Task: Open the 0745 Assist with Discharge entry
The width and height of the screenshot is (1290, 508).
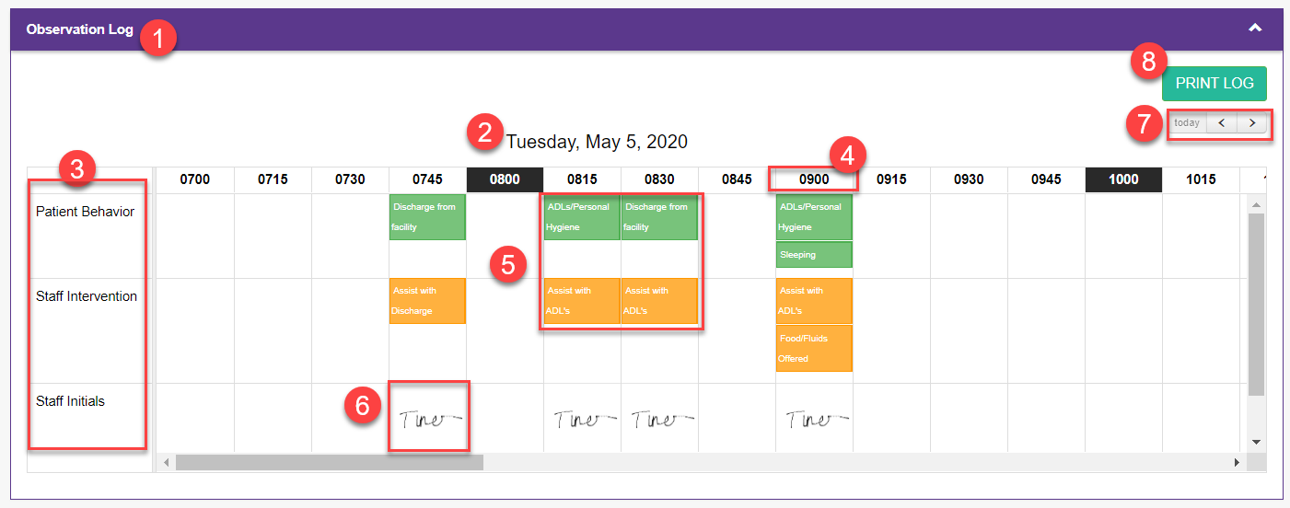Action: tap(427, 301)
